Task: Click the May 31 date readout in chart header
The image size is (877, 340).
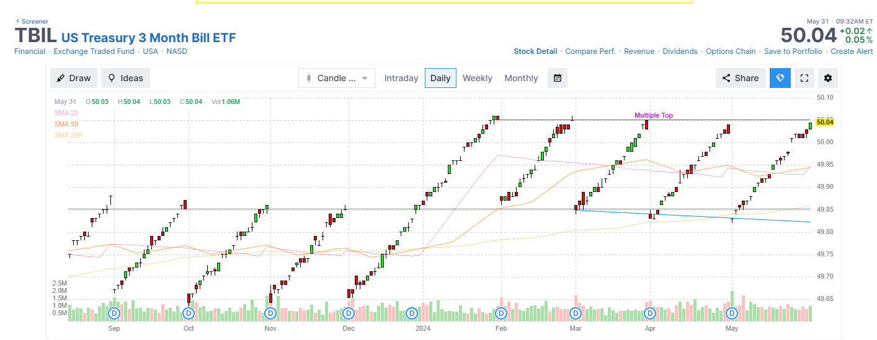Action: (65, 102)
